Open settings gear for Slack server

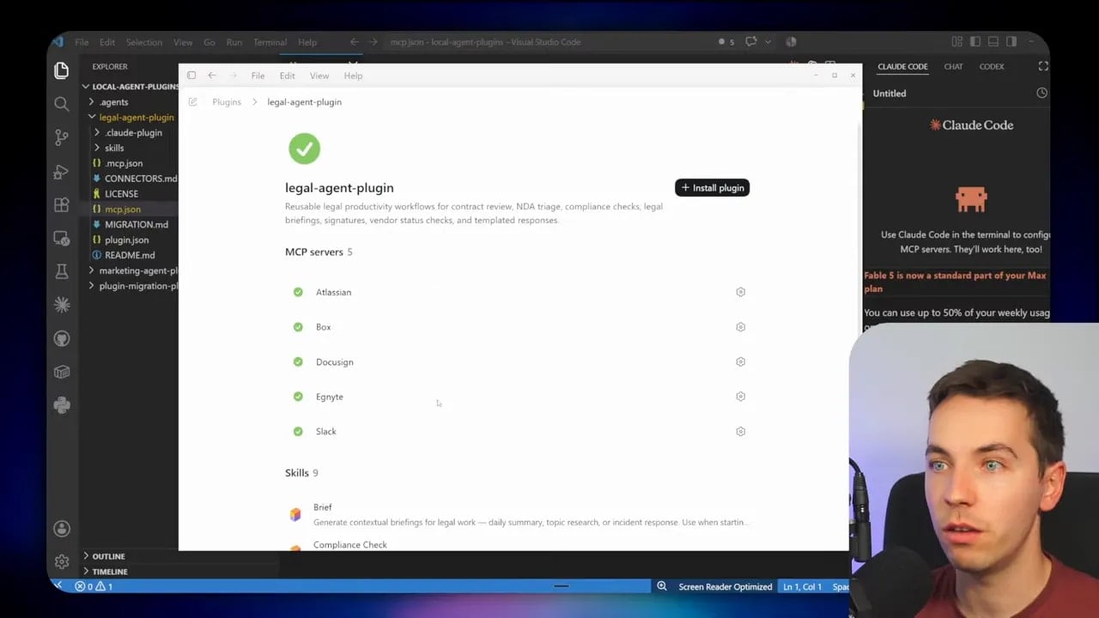tap(740, 431)
